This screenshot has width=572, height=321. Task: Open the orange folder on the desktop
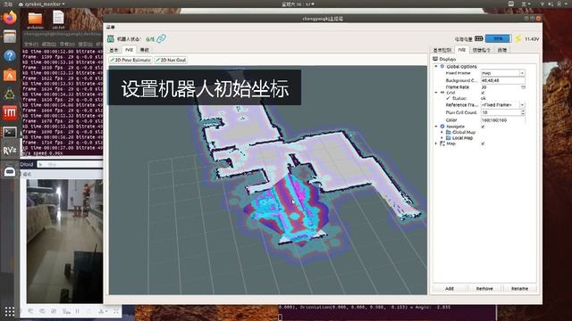point(36,18)
